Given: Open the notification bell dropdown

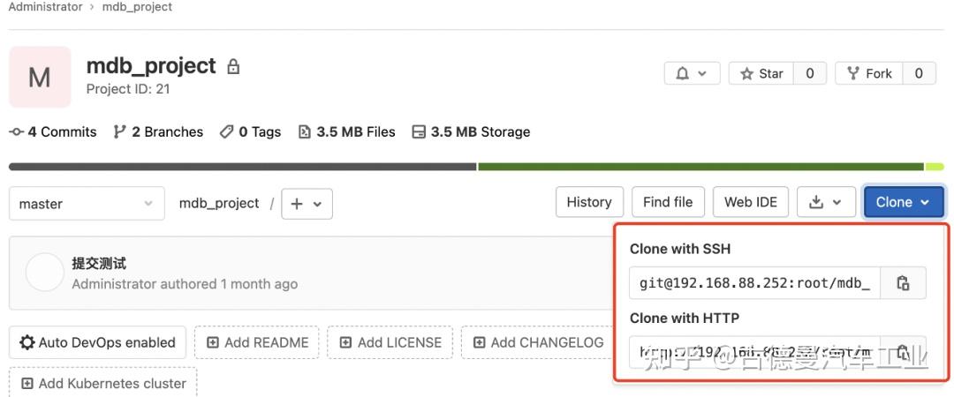Looking at the screenshot, I should (692, 73).
